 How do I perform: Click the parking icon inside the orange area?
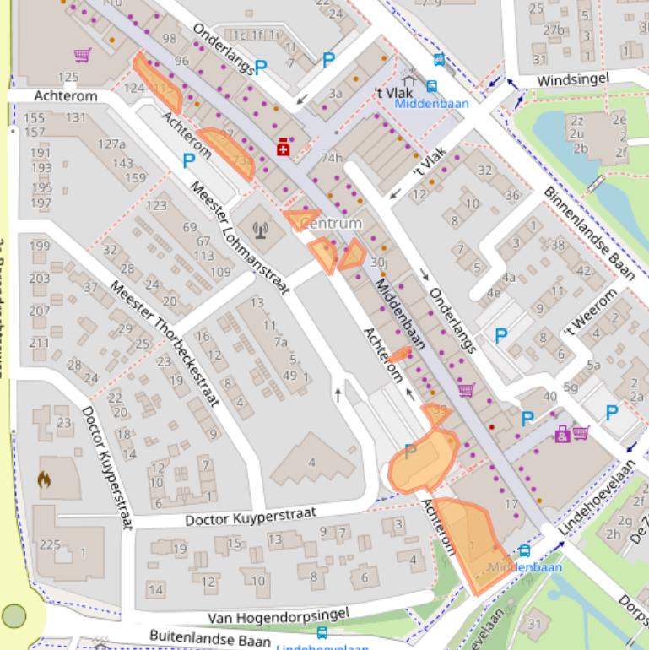click(x=411, y=452)
